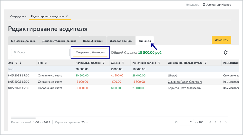
Task: Click filter icon in Начальный баланс column
Action: tap(104, 63)
